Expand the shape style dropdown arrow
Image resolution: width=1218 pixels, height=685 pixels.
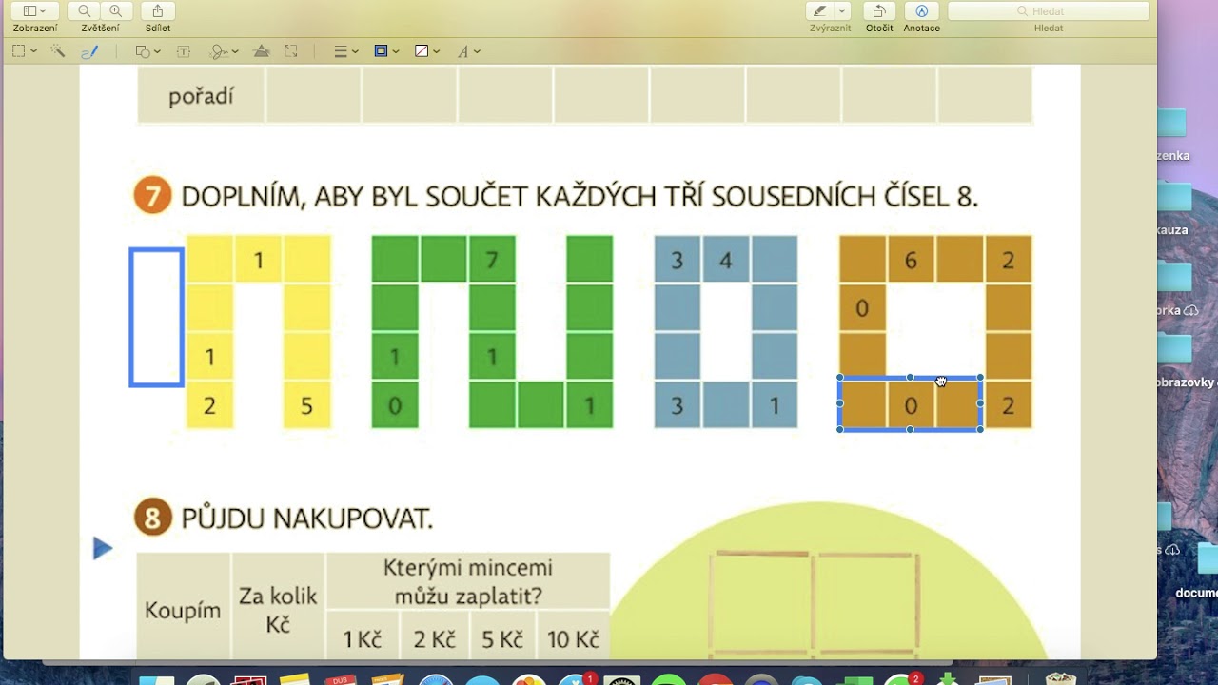(355, 51)
